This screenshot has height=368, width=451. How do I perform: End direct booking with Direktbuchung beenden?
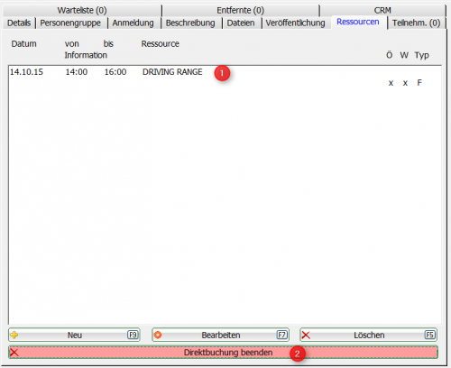(223, 353)
